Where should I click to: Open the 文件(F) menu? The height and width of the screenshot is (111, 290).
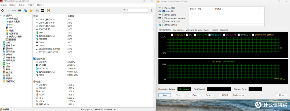pyautogui.click(x=3, y=5)
